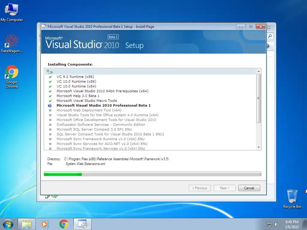The height and width of the screenshot is (230, 307).
Task: Click the volume speaker tray icon
Action: (x=276, y=224)
